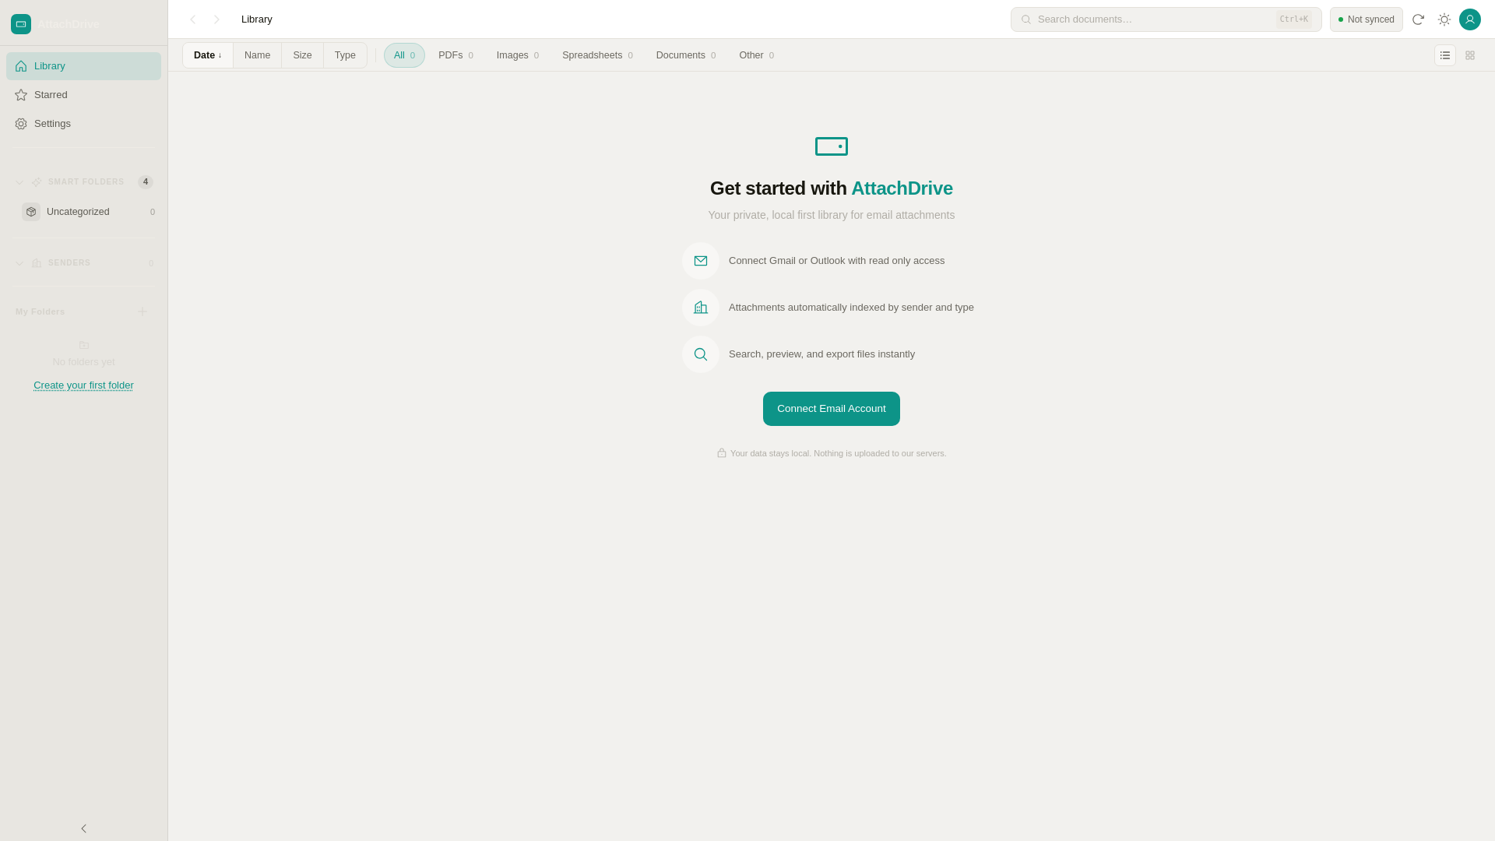This screenshot has height=841, width=1495.
Task: Collapse the sidebar with bottom chevron
Action: [83, 829]
